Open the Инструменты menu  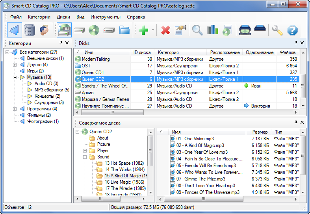[105, 17]
